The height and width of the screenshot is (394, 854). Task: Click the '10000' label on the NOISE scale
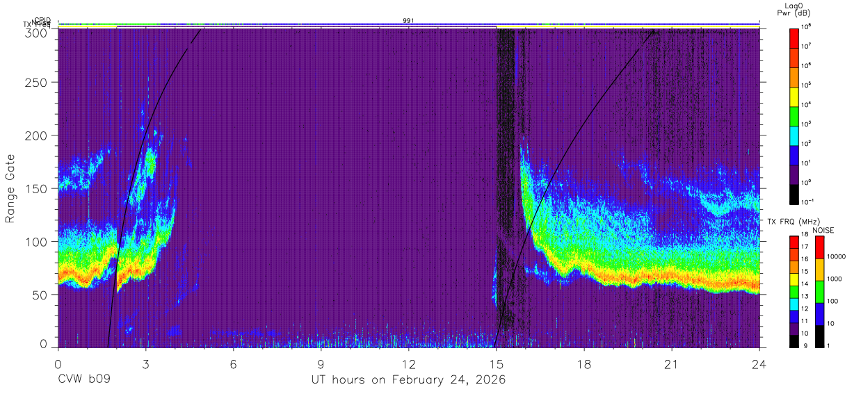(837, 256)
